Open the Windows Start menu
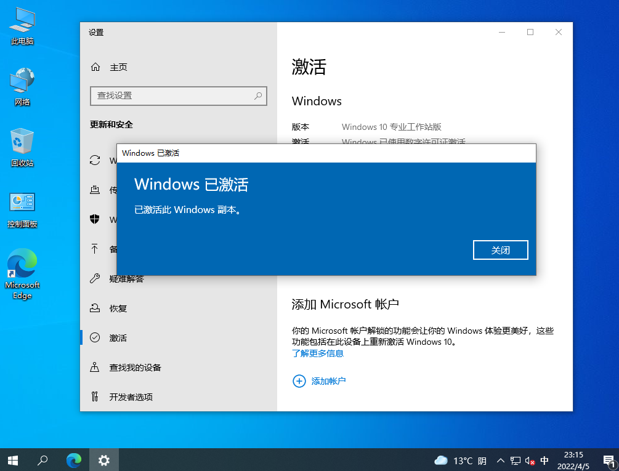Image resolution: width=619 pixels, height=471 pixels. pos(13,460)
